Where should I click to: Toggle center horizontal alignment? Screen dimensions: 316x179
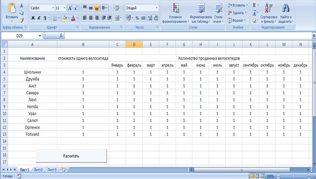pos(91,18)
